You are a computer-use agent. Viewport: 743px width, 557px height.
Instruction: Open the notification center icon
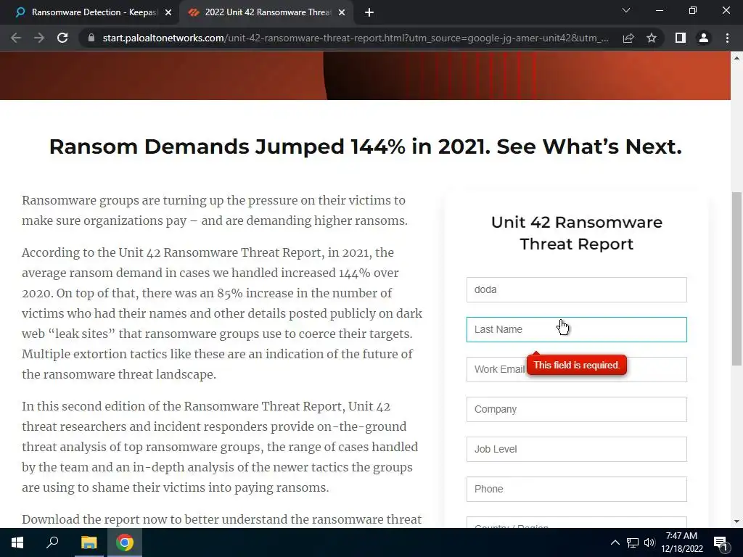pos(721,542)
